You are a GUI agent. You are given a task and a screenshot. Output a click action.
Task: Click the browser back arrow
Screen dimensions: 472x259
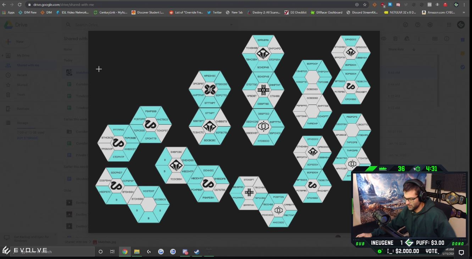[4, 5]
